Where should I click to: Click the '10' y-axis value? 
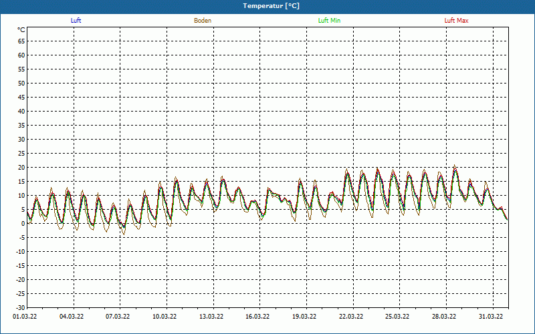21,196
